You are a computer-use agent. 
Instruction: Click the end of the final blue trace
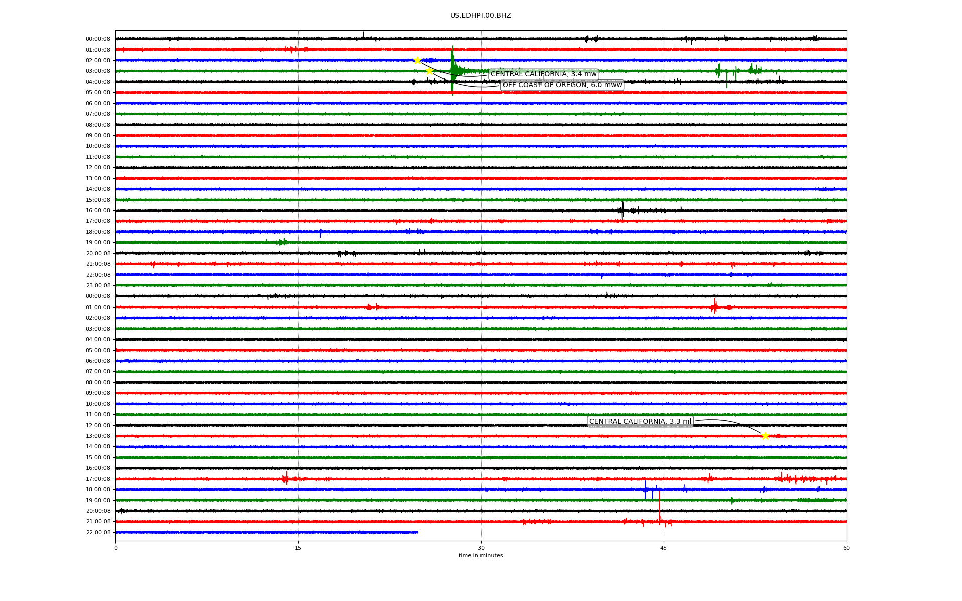pos(417,532)
